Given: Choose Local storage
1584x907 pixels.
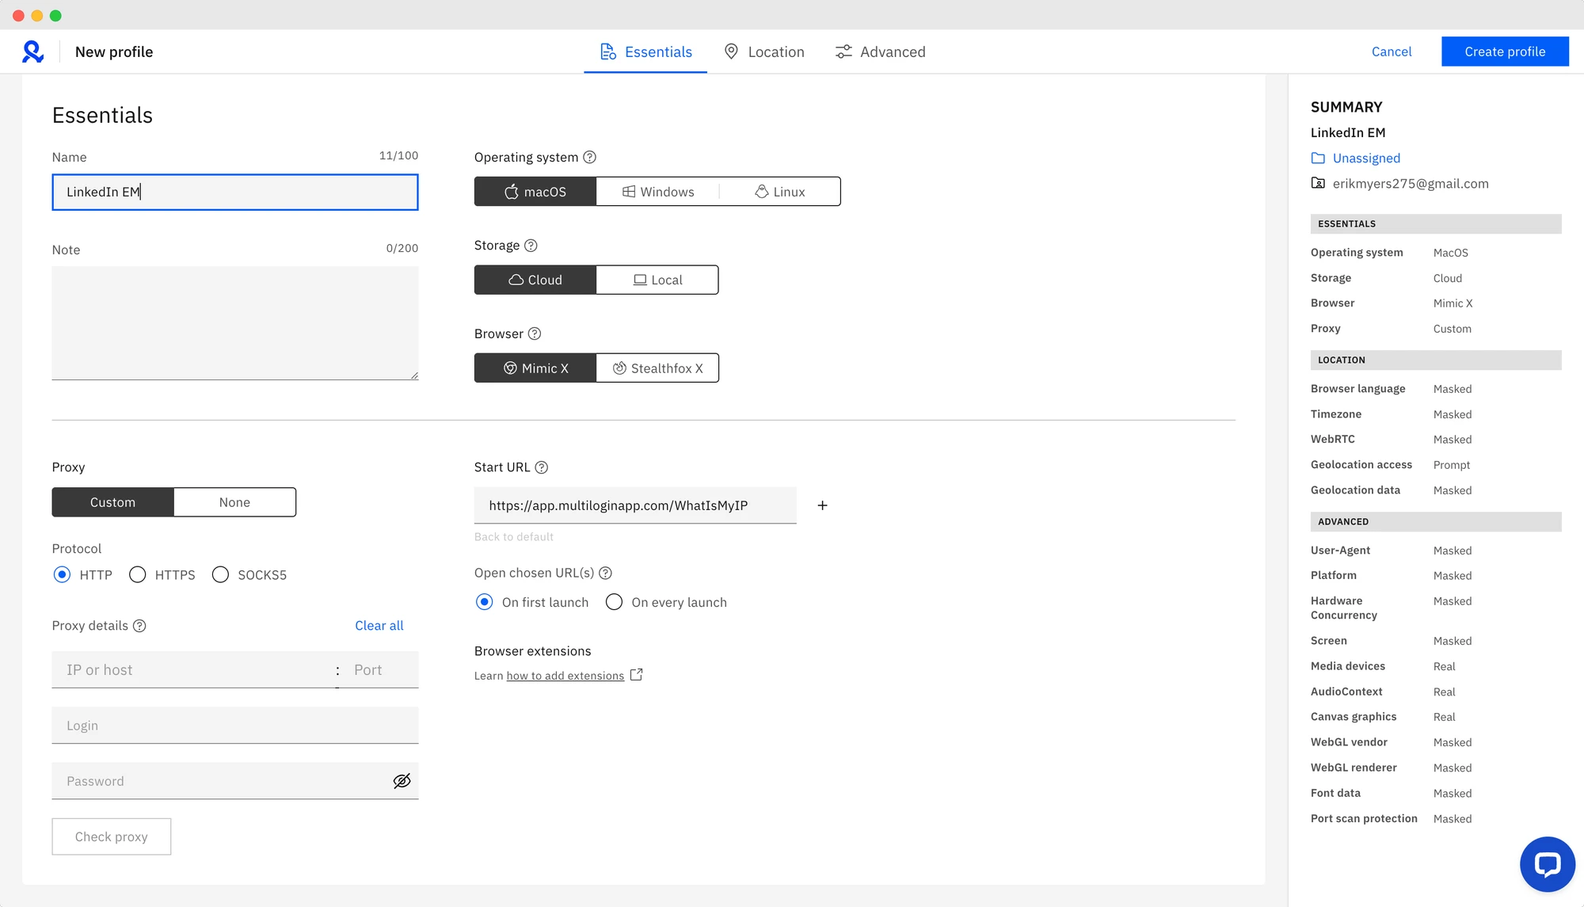Looking at the screenshot, I should [x=657, y=280].
